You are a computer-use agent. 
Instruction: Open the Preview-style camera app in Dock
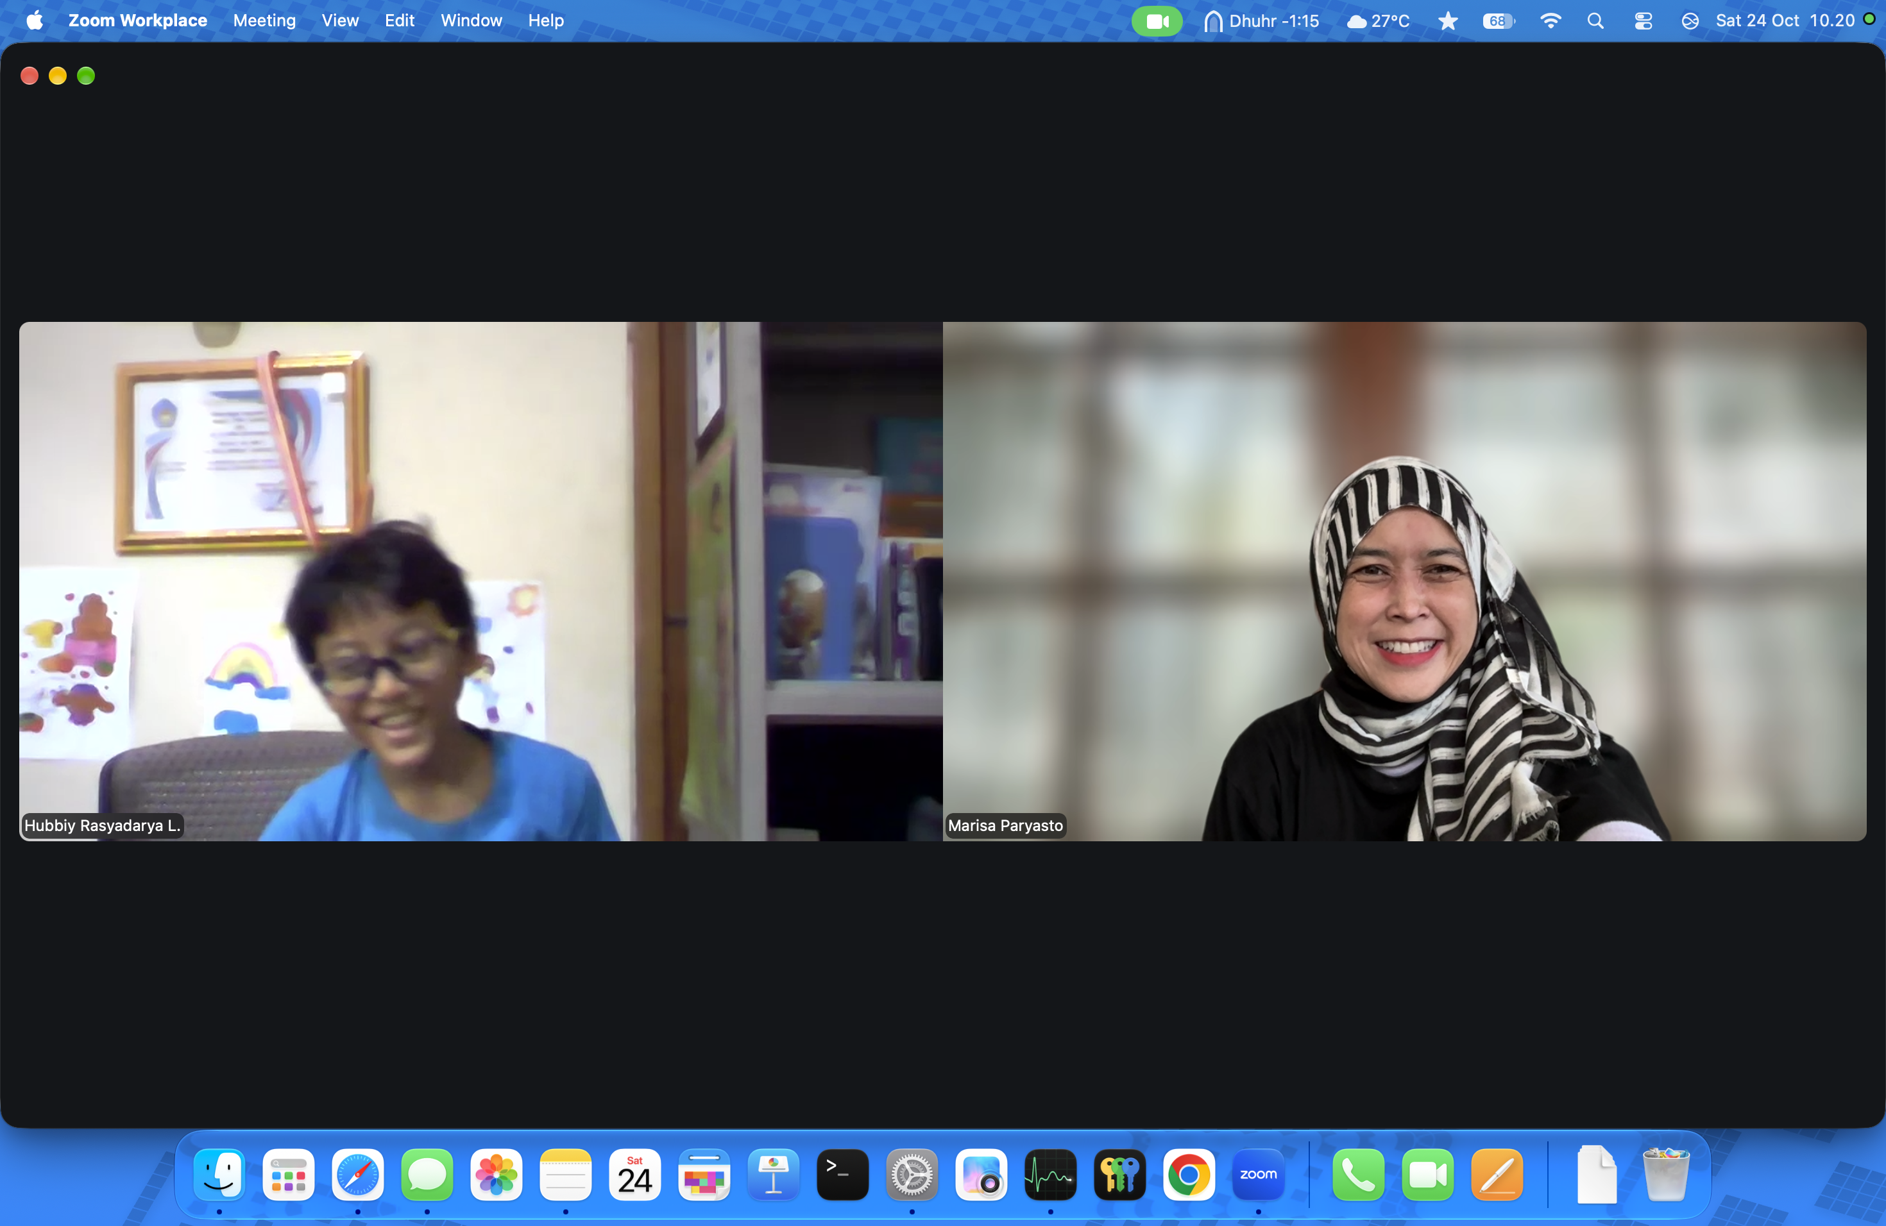point(981,1175)
